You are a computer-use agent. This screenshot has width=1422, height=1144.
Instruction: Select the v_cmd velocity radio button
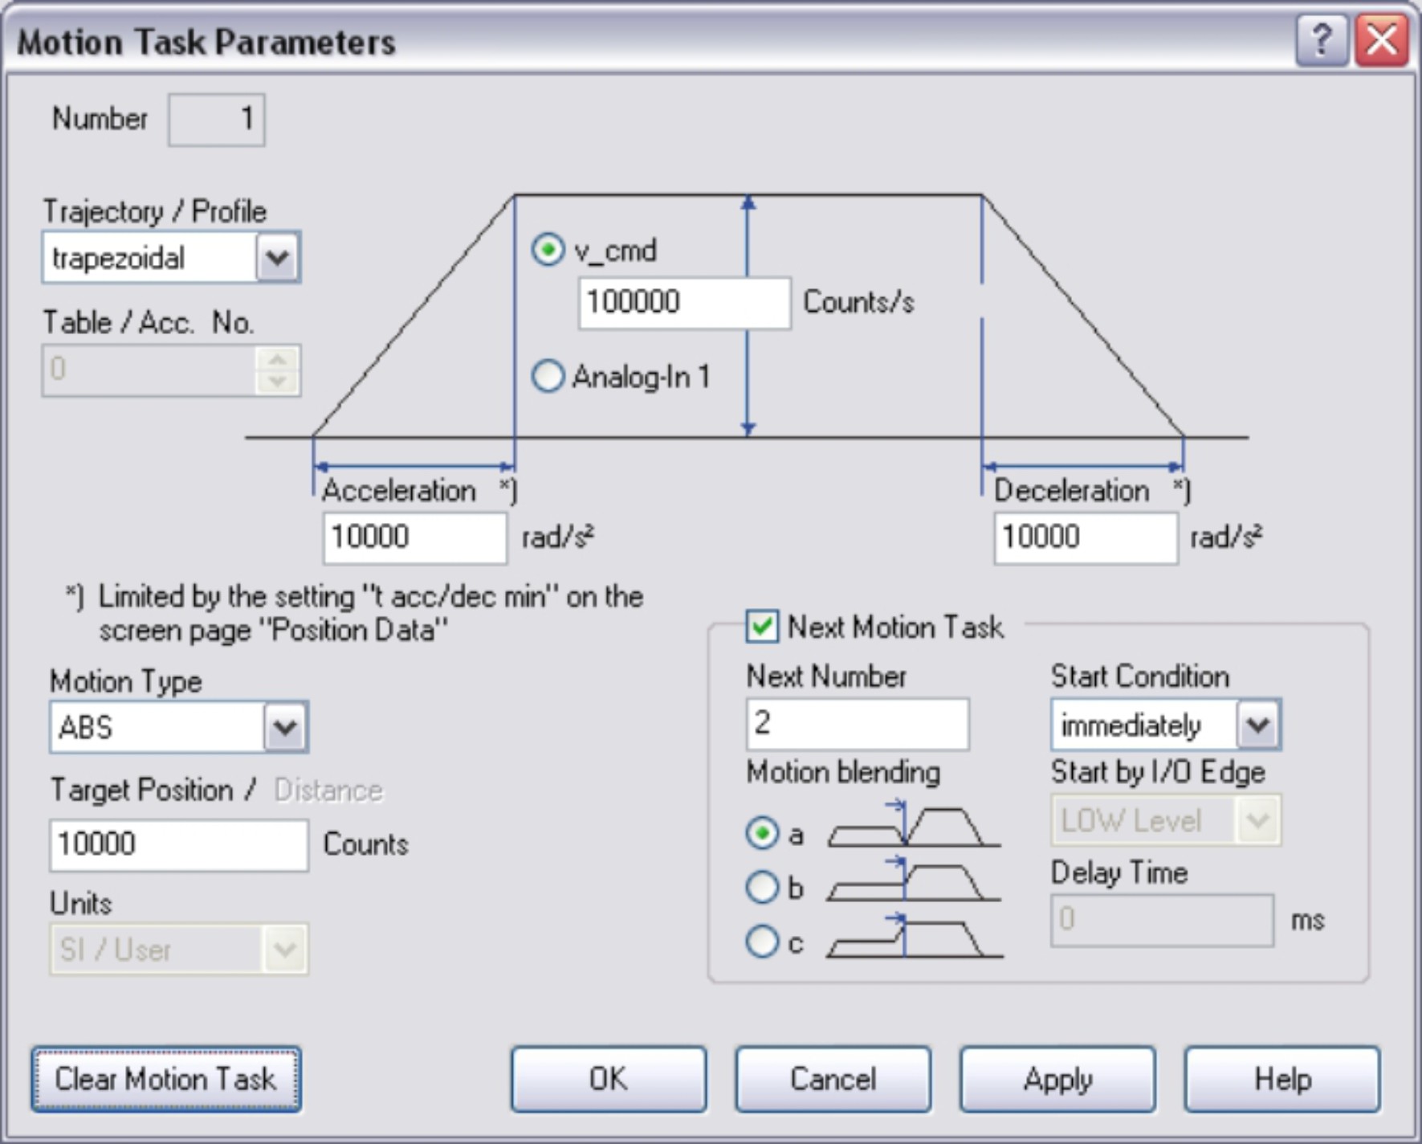pyautogui.click(x=548, y=250)
